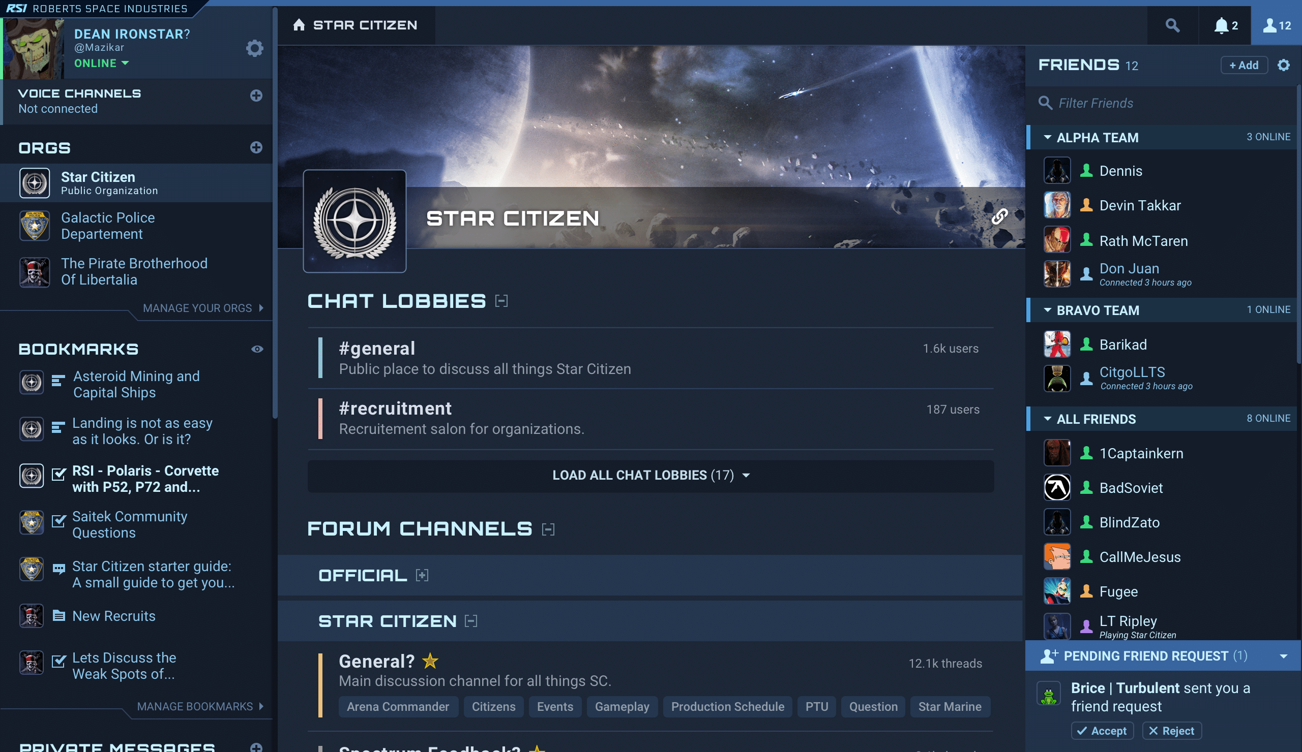
Task: Collapse the Forum Channels section toggle
Action: click(548, 529)
